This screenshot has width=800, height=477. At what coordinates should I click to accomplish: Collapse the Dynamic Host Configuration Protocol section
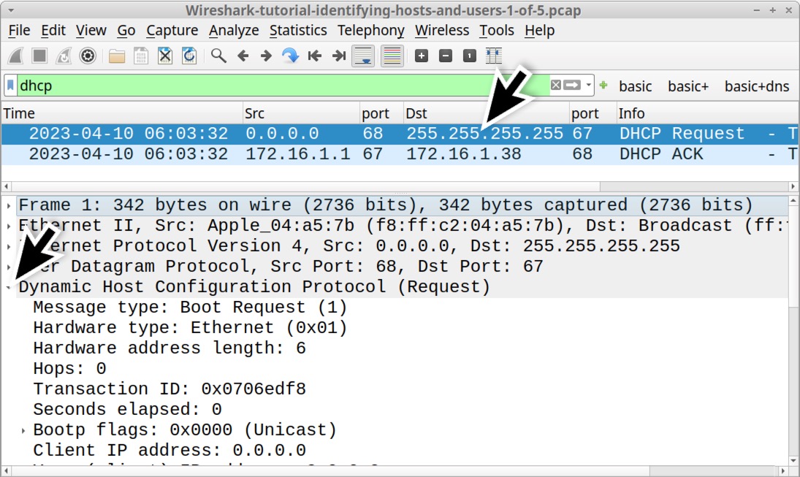click(7, 286)
